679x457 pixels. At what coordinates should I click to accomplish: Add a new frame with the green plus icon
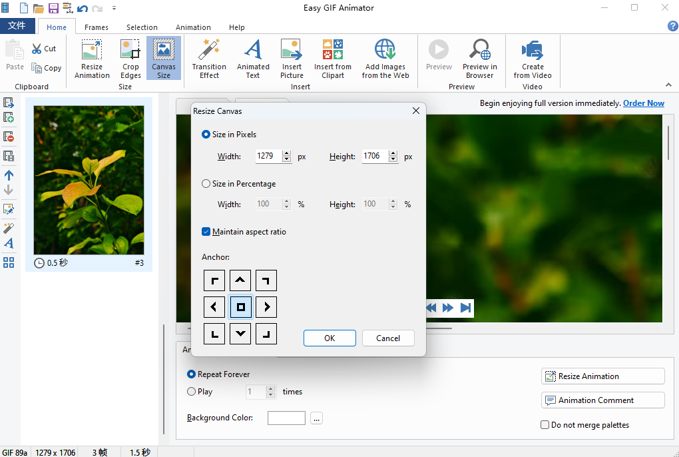click(x=9, y=117)
